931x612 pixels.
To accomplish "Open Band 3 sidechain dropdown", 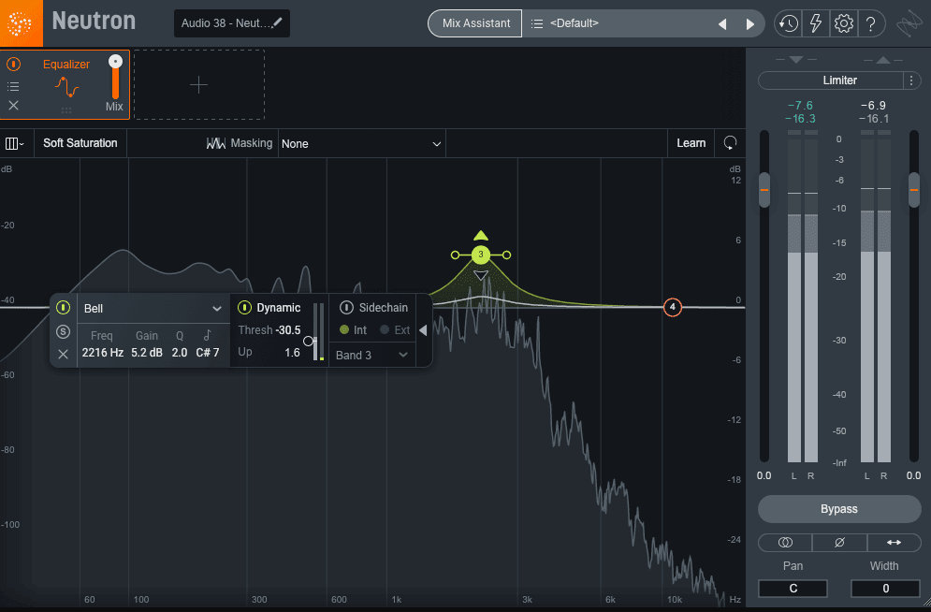I will [x=371, y=355].
